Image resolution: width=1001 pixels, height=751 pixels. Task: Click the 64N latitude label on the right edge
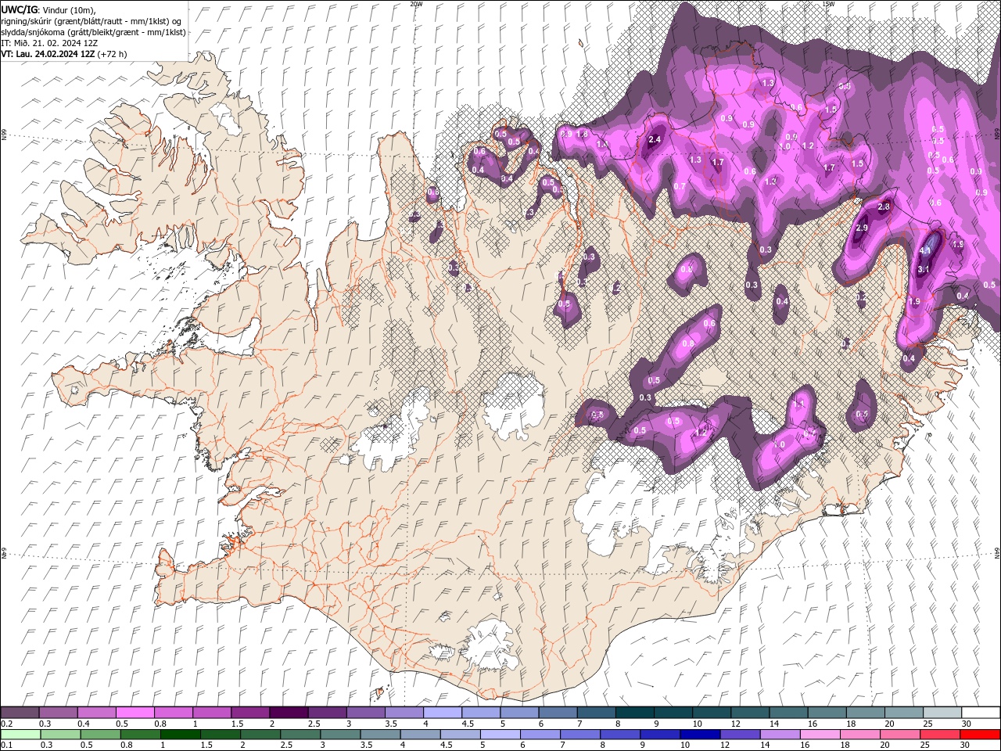coord(997,553)
